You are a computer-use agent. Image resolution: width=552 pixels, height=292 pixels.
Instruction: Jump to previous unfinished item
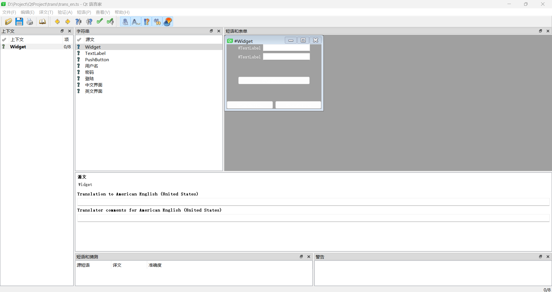(x=78, y=22)
